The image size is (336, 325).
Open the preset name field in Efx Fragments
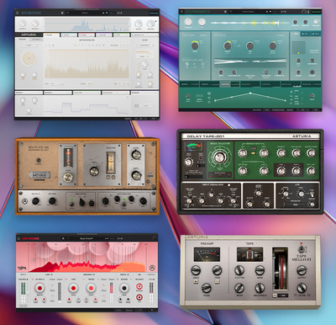click(248, 12)
